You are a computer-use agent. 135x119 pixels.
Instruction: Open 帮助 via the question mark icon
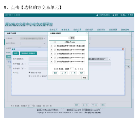click(128, 15)
